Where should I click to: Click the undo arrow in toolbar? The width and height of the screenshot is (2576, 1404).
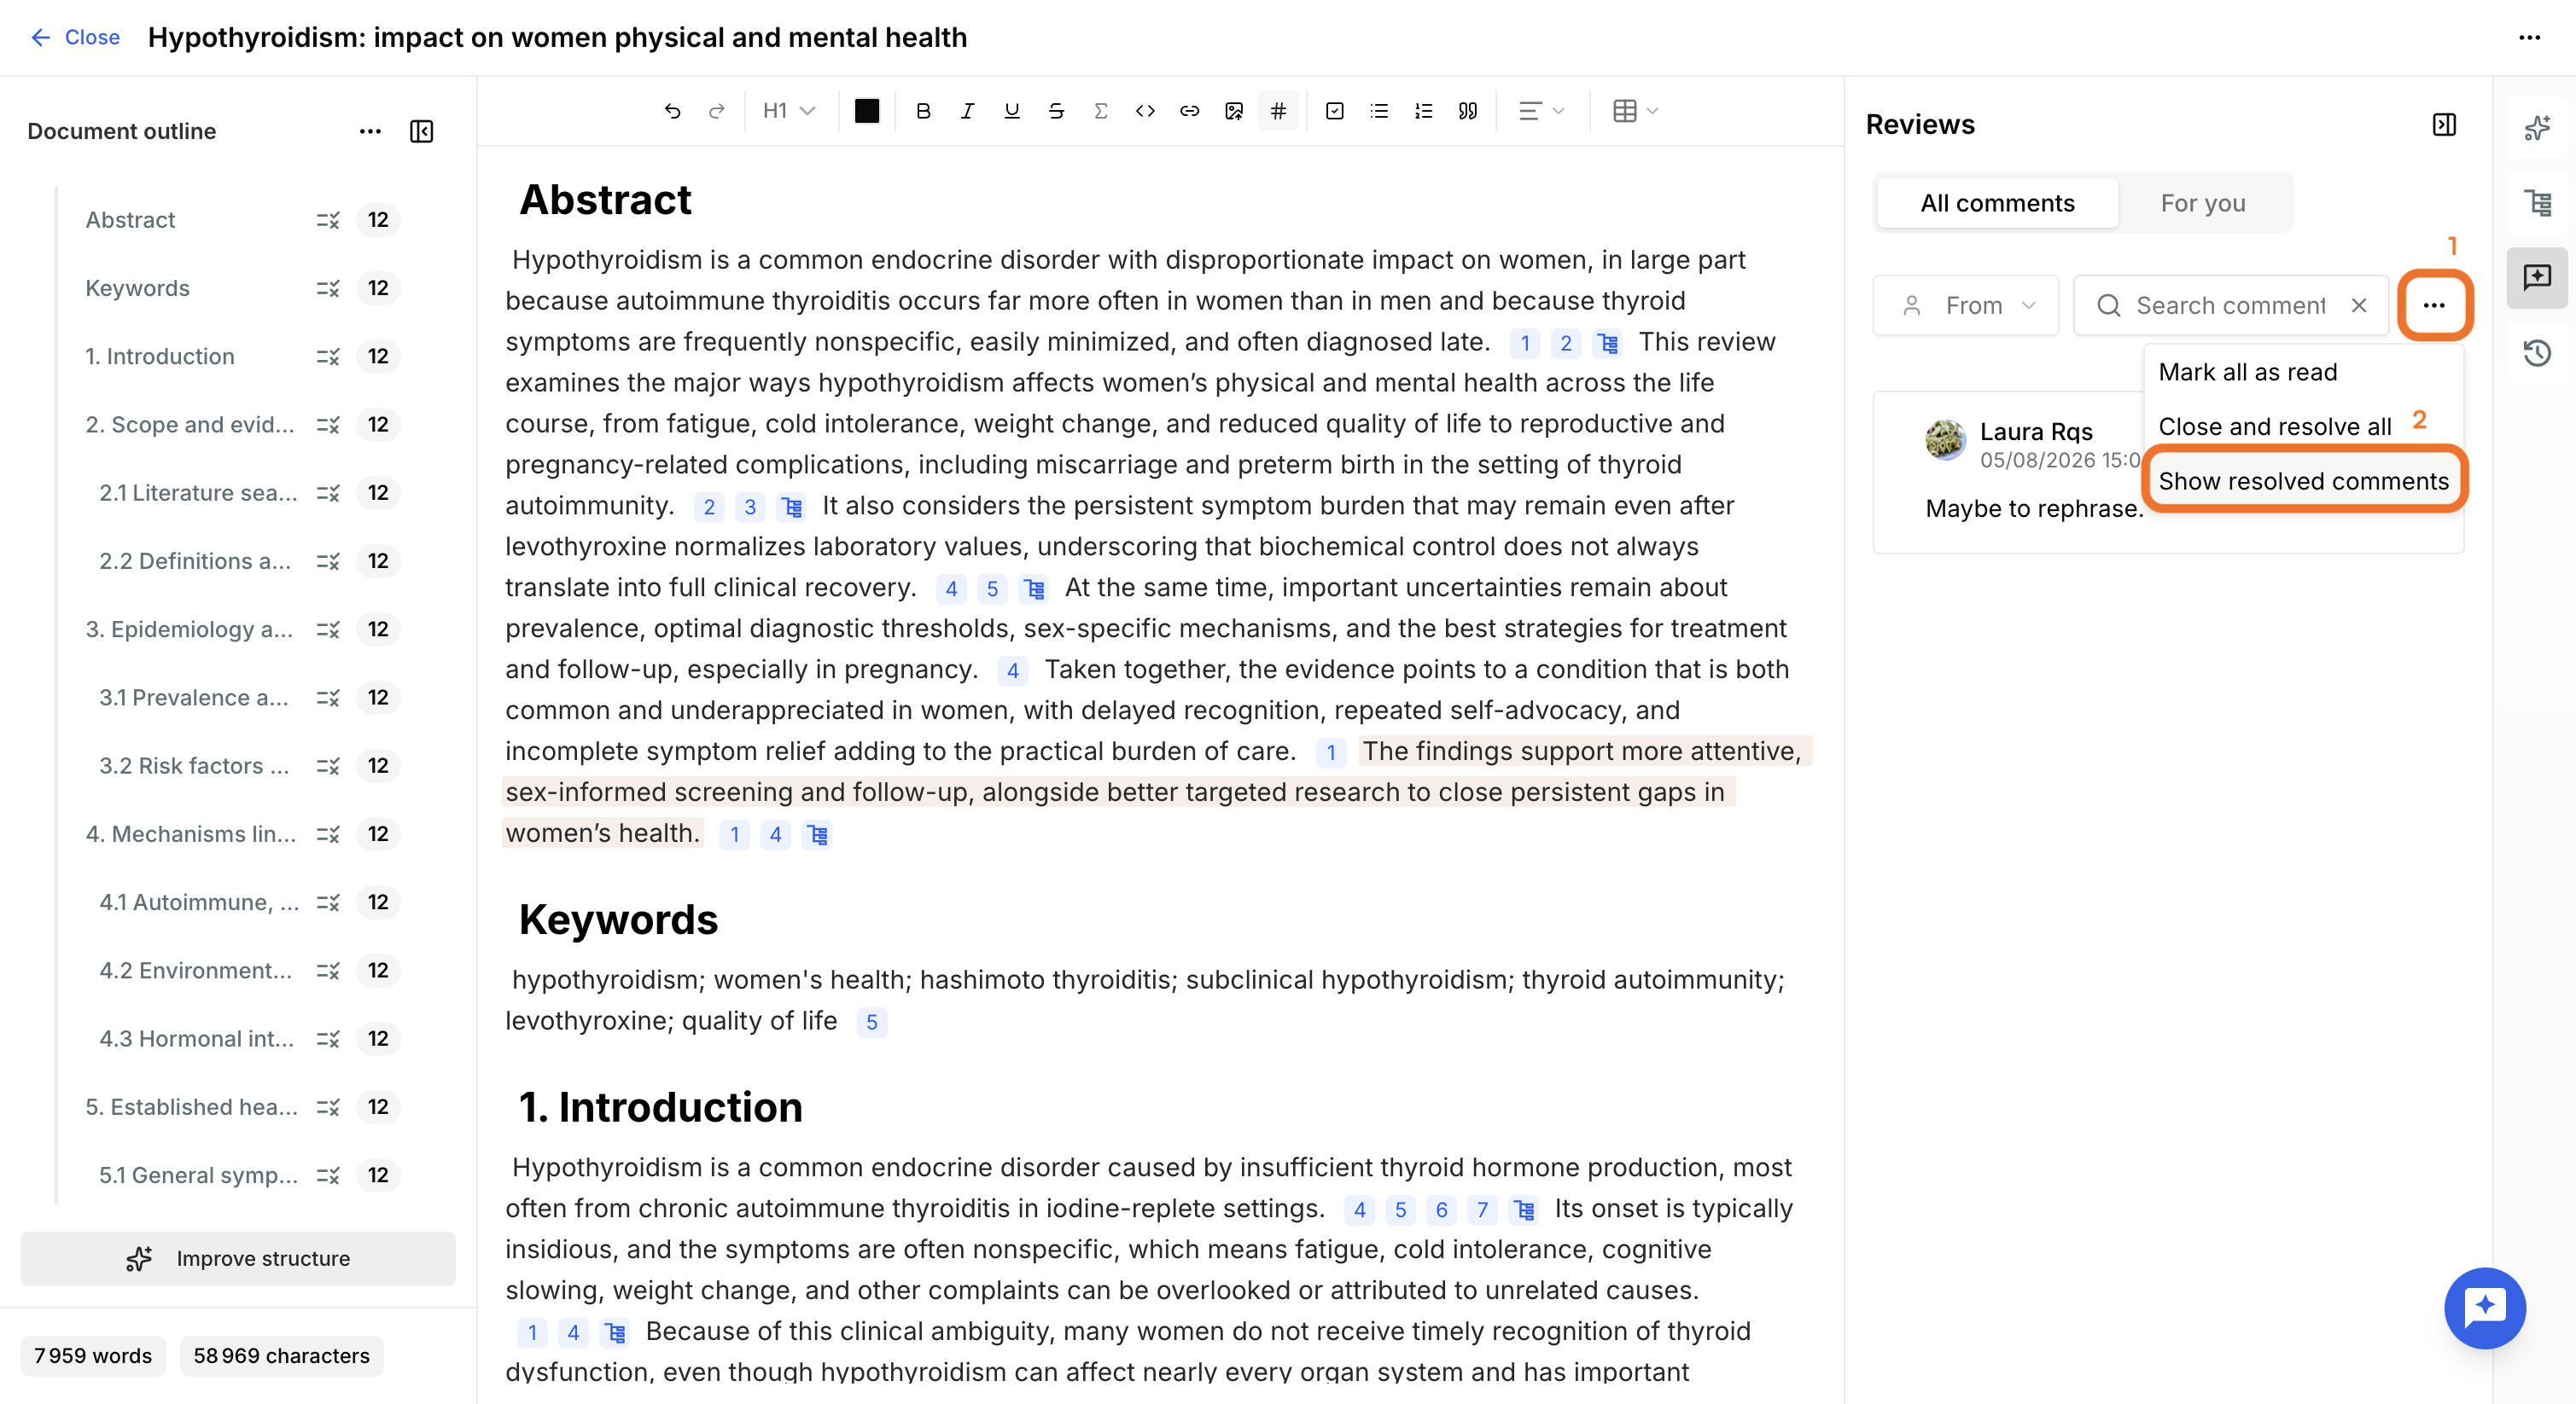click(672, 111)
